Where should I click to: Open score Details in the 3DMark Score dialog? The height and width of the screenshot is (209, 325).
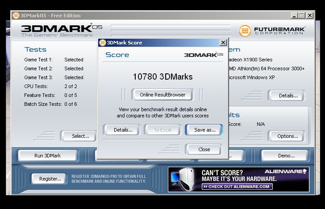coord(123,130)
